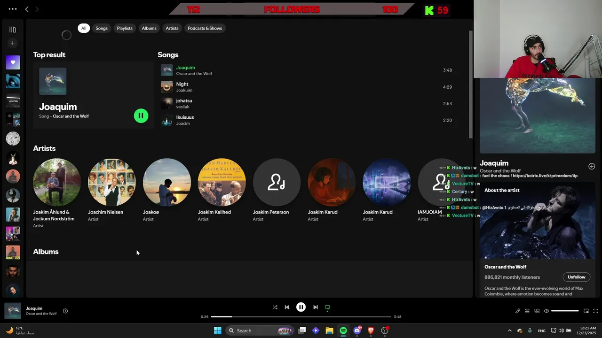
Task: Open OBS Studio from the taskbar
Action: click(x=385, y=330)
